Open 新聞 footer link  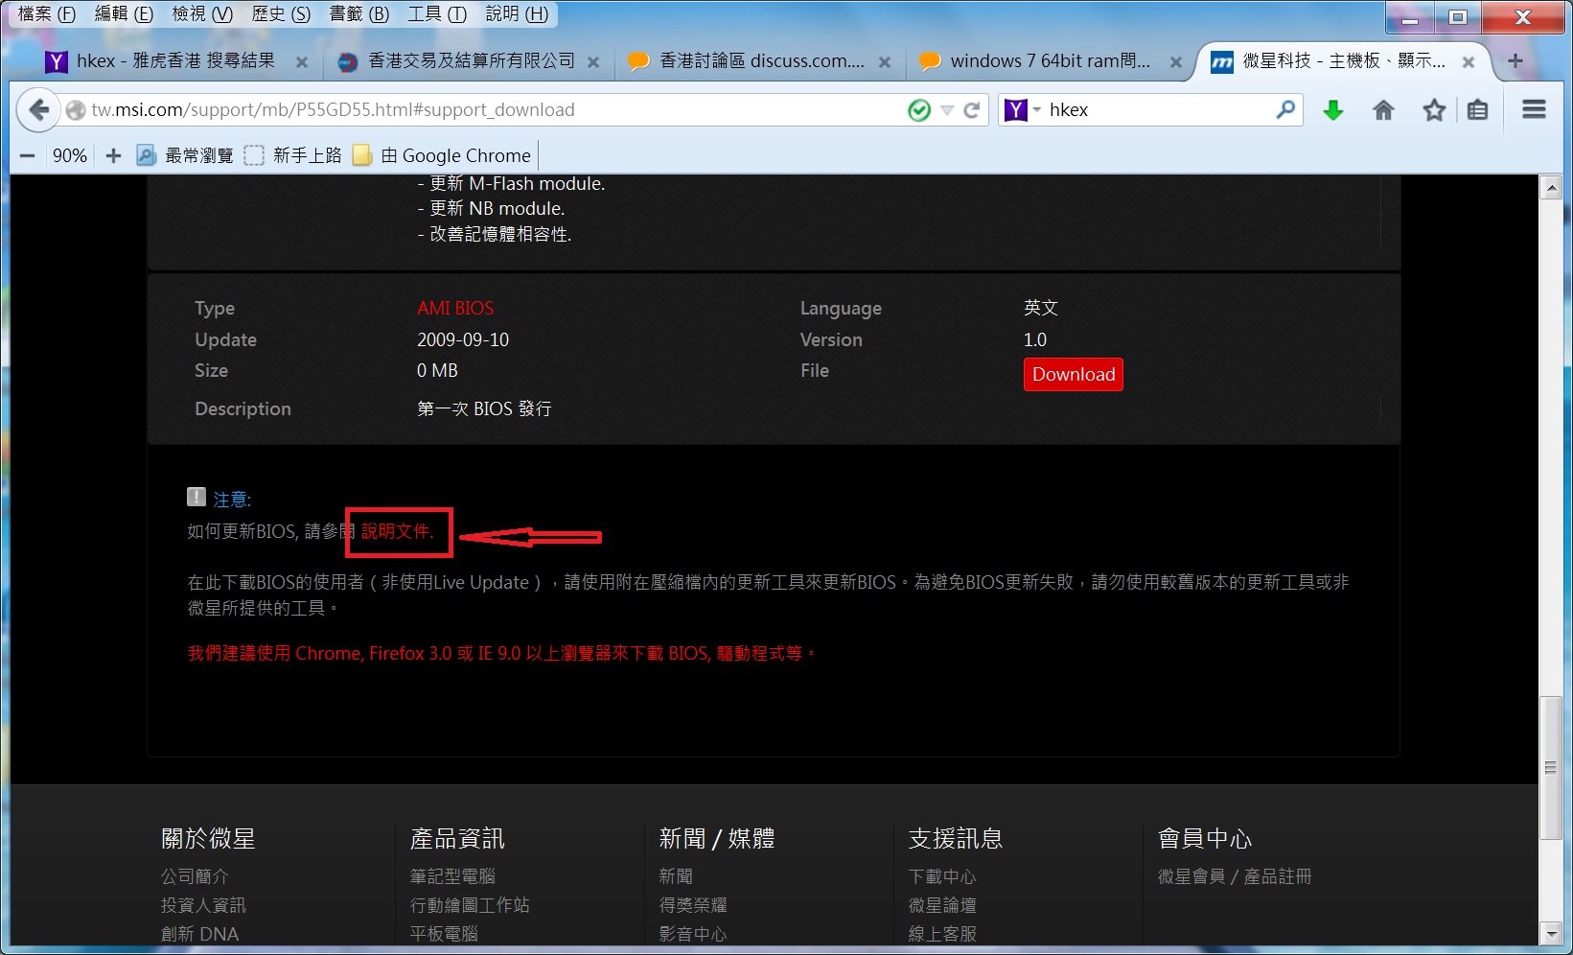pos(676,876)
